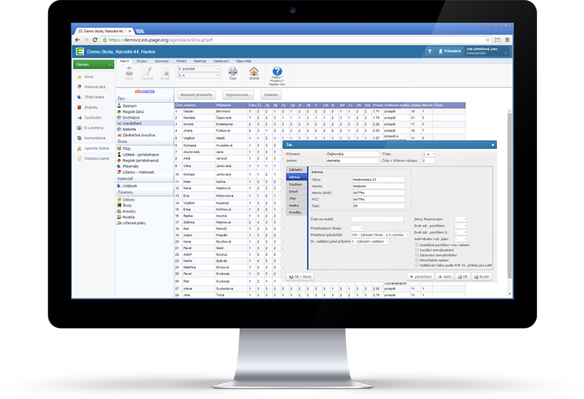
Task: Click the Vygenerovat... button
Action: coord(238,95)
